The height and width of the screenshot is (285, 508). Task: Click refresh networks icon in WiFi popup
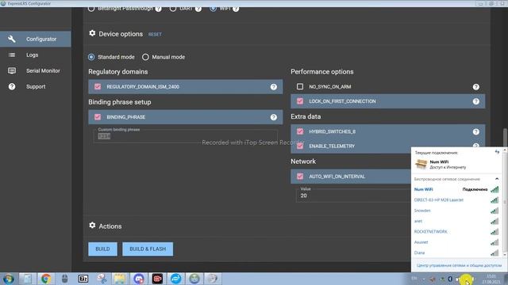tap(498, 152)
